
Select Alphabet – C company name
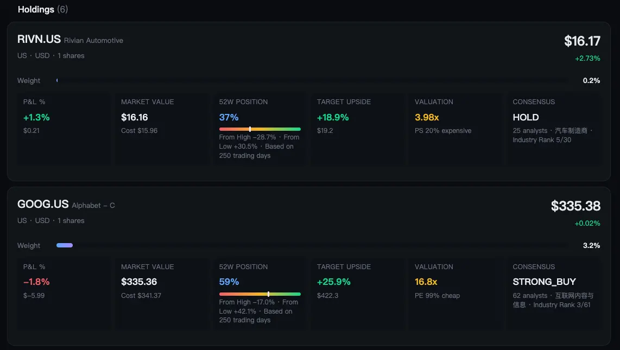(93, 206)
